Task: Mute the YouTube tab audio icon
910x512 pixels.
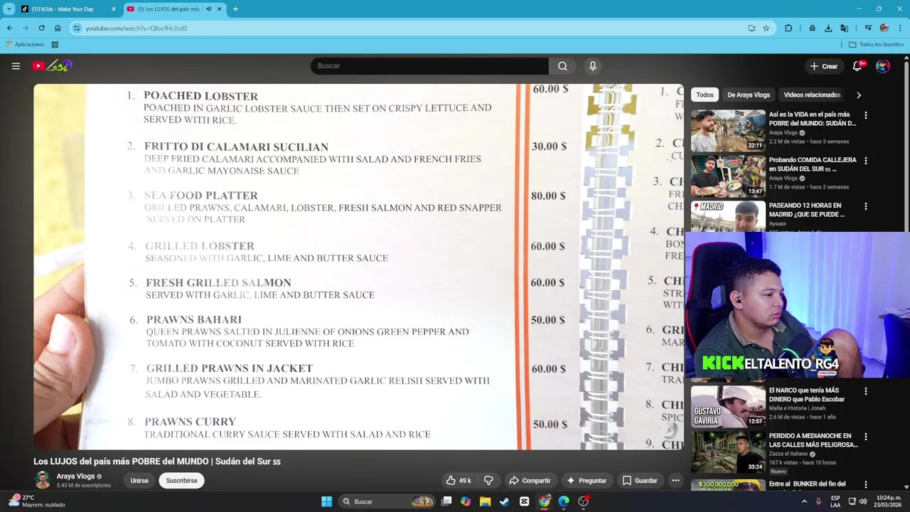Action: click(208, 9)
